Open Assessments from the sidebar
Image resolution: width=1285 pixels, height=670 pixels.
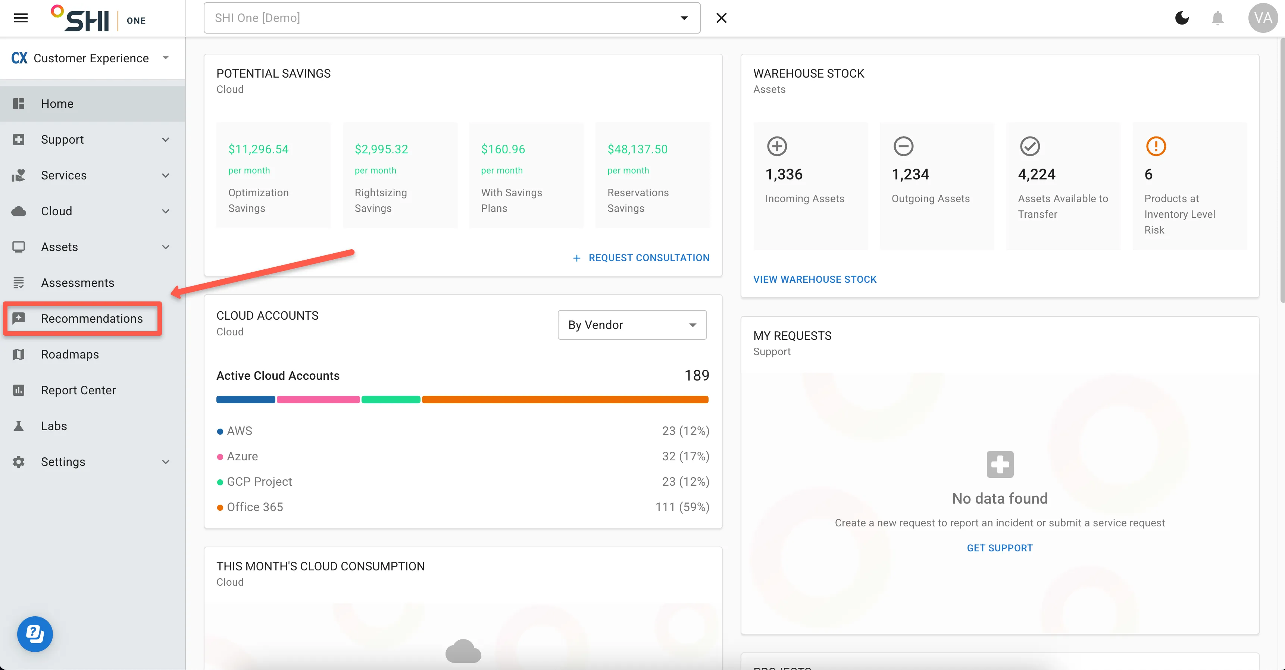pos(93,283)
